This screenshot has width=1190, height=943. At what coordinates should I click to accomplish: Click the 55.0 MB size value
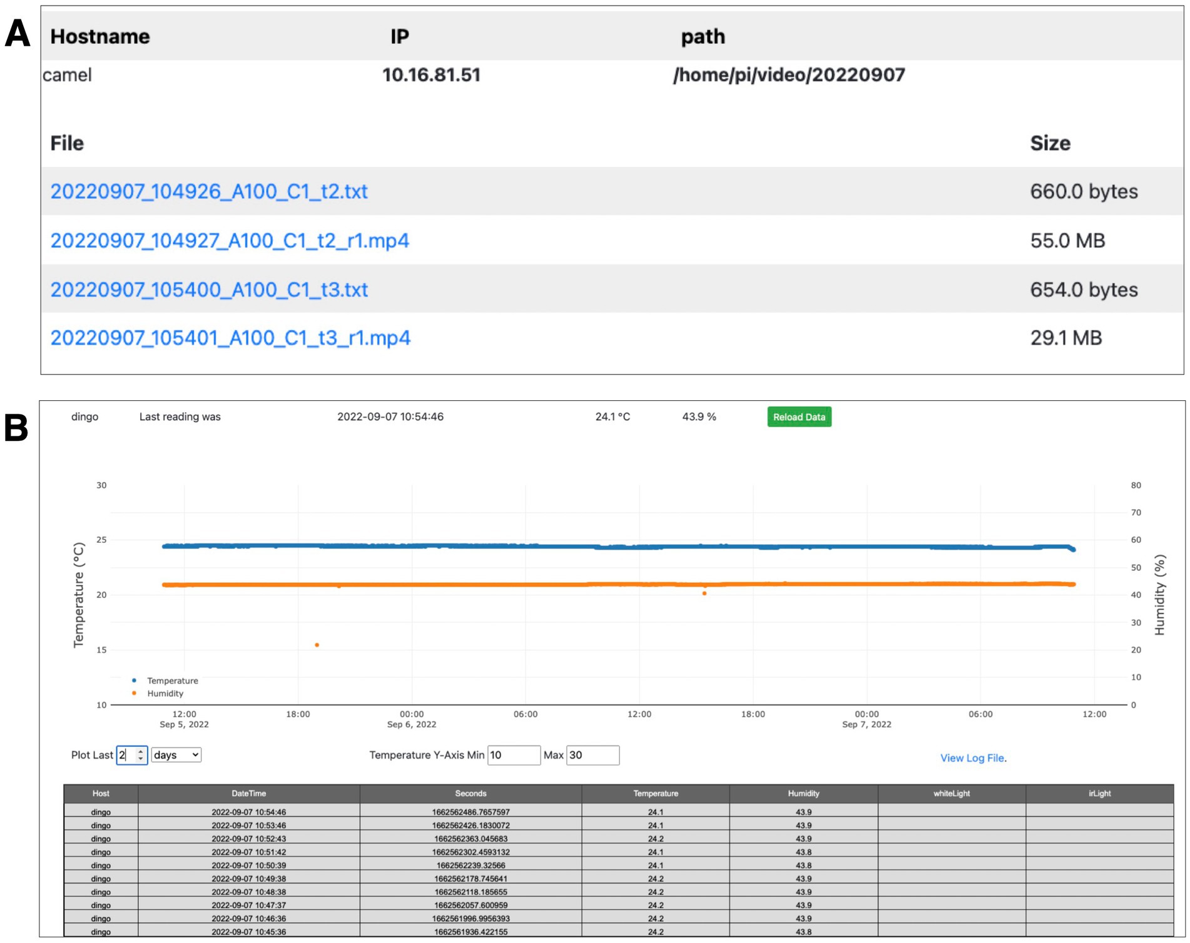(1067, 240)
